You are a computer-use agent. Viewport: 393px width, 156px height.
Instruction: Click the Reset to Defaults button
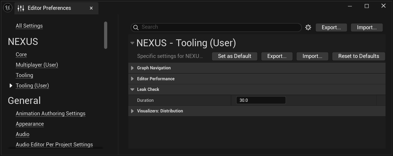click(x=359, y=56)
